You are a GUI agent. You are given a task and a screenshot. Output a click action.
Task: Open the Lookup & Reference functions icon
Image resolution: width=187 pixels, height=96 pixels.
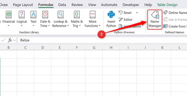[x=61, y=14]
